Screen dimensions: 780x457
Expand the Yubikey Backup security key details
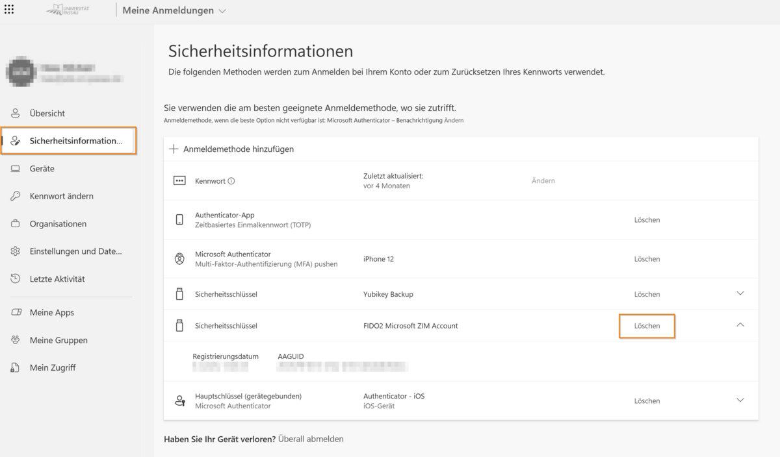740,293
